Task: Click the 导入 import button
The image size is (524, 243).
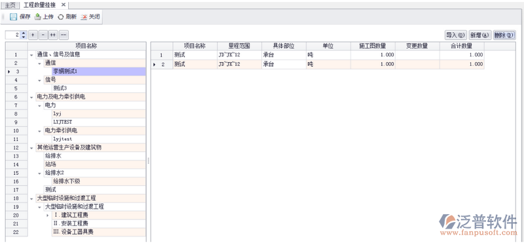Action: click(456, 35)
